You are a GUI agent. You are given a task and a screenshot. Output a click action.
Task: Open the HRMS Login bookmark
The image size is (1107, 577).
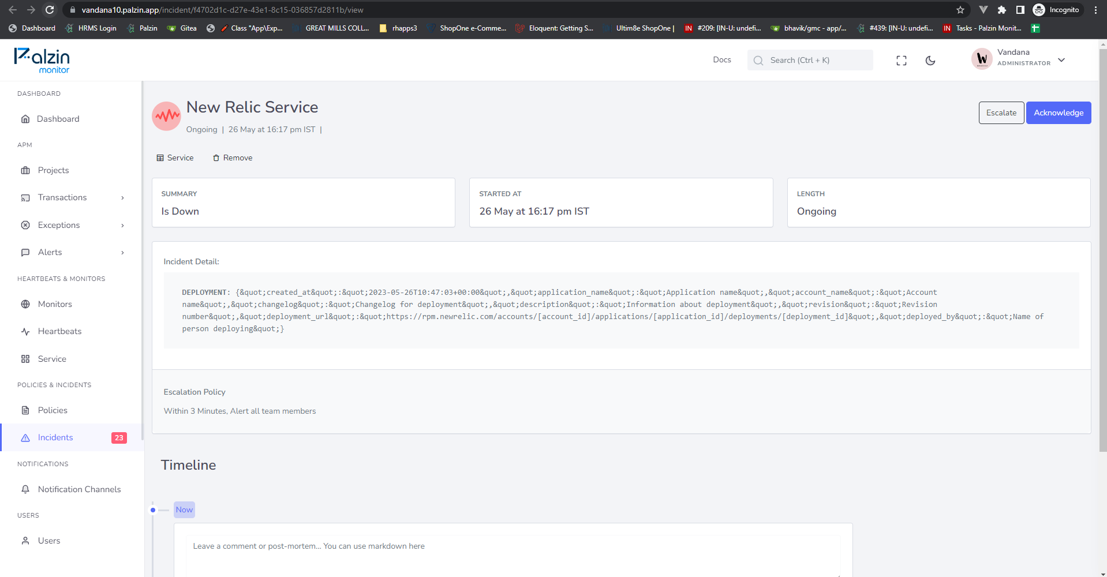tap(91, 28)
